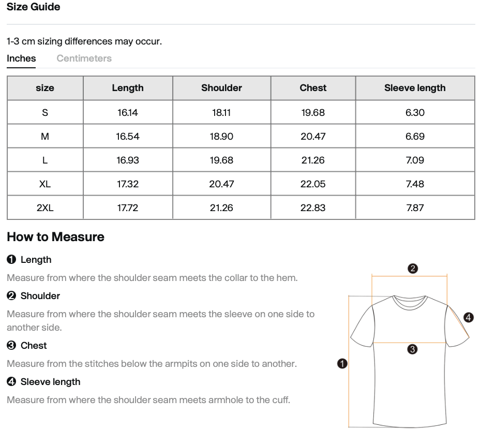The image size is (481, 444).
Task: Click the number 4 icon beside Sleeve length heading
Action: point(11,382)
